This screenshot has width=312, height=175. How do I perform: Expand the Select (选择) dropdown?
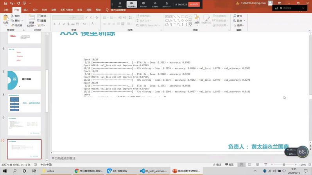pos(239,25)
